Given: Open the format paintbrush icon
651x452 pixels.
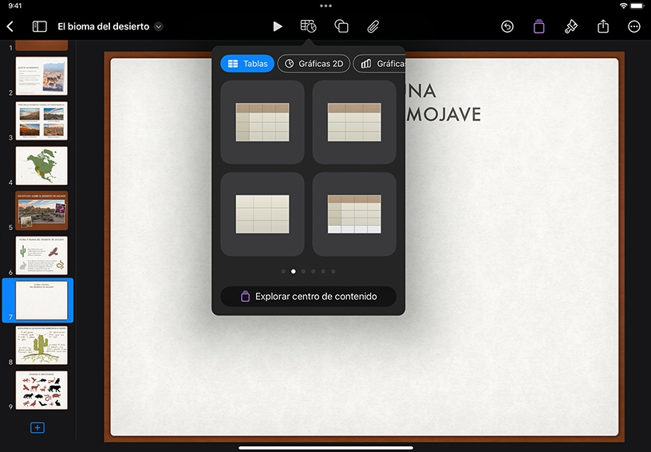Looking at the screenshot, I should coord(571,26).
